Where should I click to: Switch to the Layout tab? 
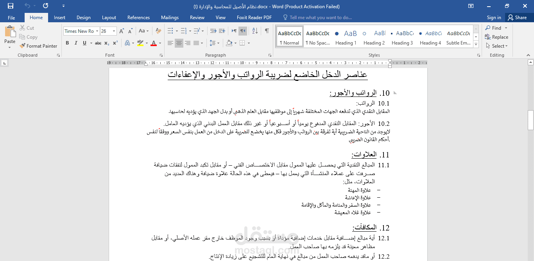click(109, 18)
